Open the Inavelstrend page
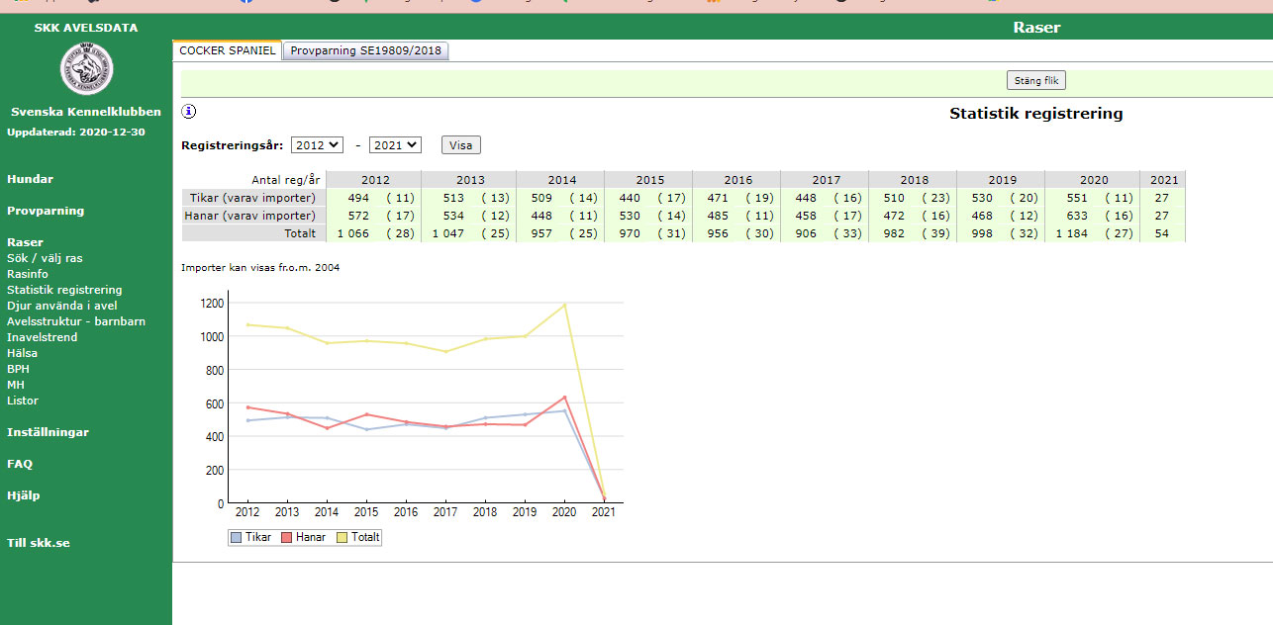 42,337
